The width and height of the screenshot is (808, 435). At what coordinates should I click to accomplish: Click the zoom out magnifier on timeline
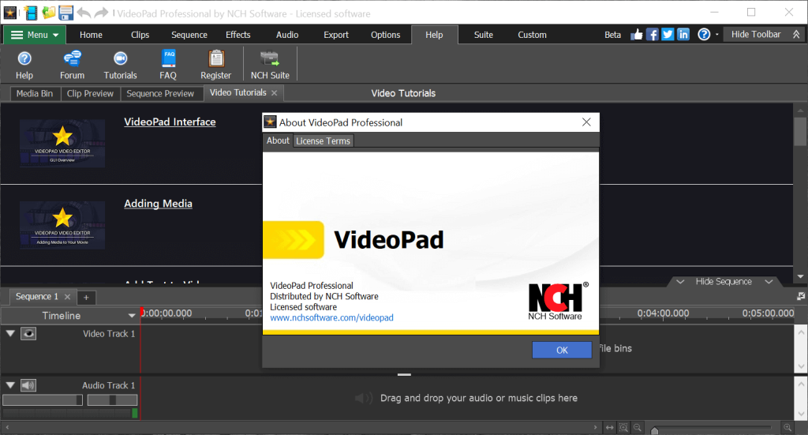click(x=638, y=427)
